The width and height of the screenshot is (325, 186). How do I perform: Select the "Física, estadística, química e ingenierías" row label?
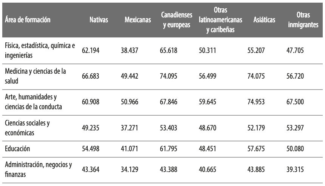40,50
